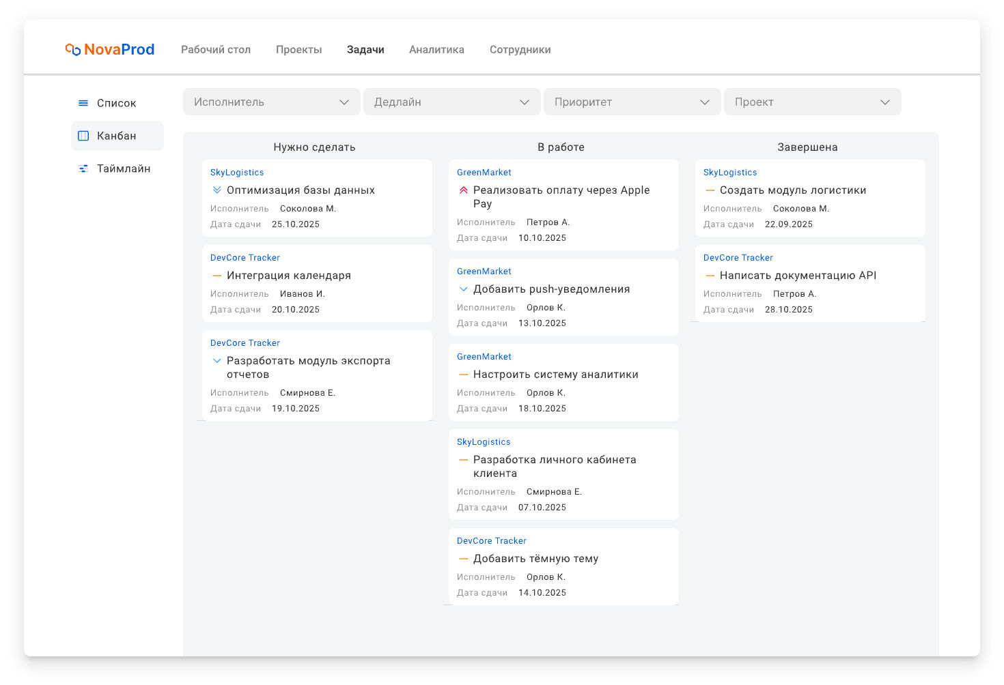The image size is (1004, 685).
Task: Open task Добавить push-уведомления
Action: click(x=552, y=289)
